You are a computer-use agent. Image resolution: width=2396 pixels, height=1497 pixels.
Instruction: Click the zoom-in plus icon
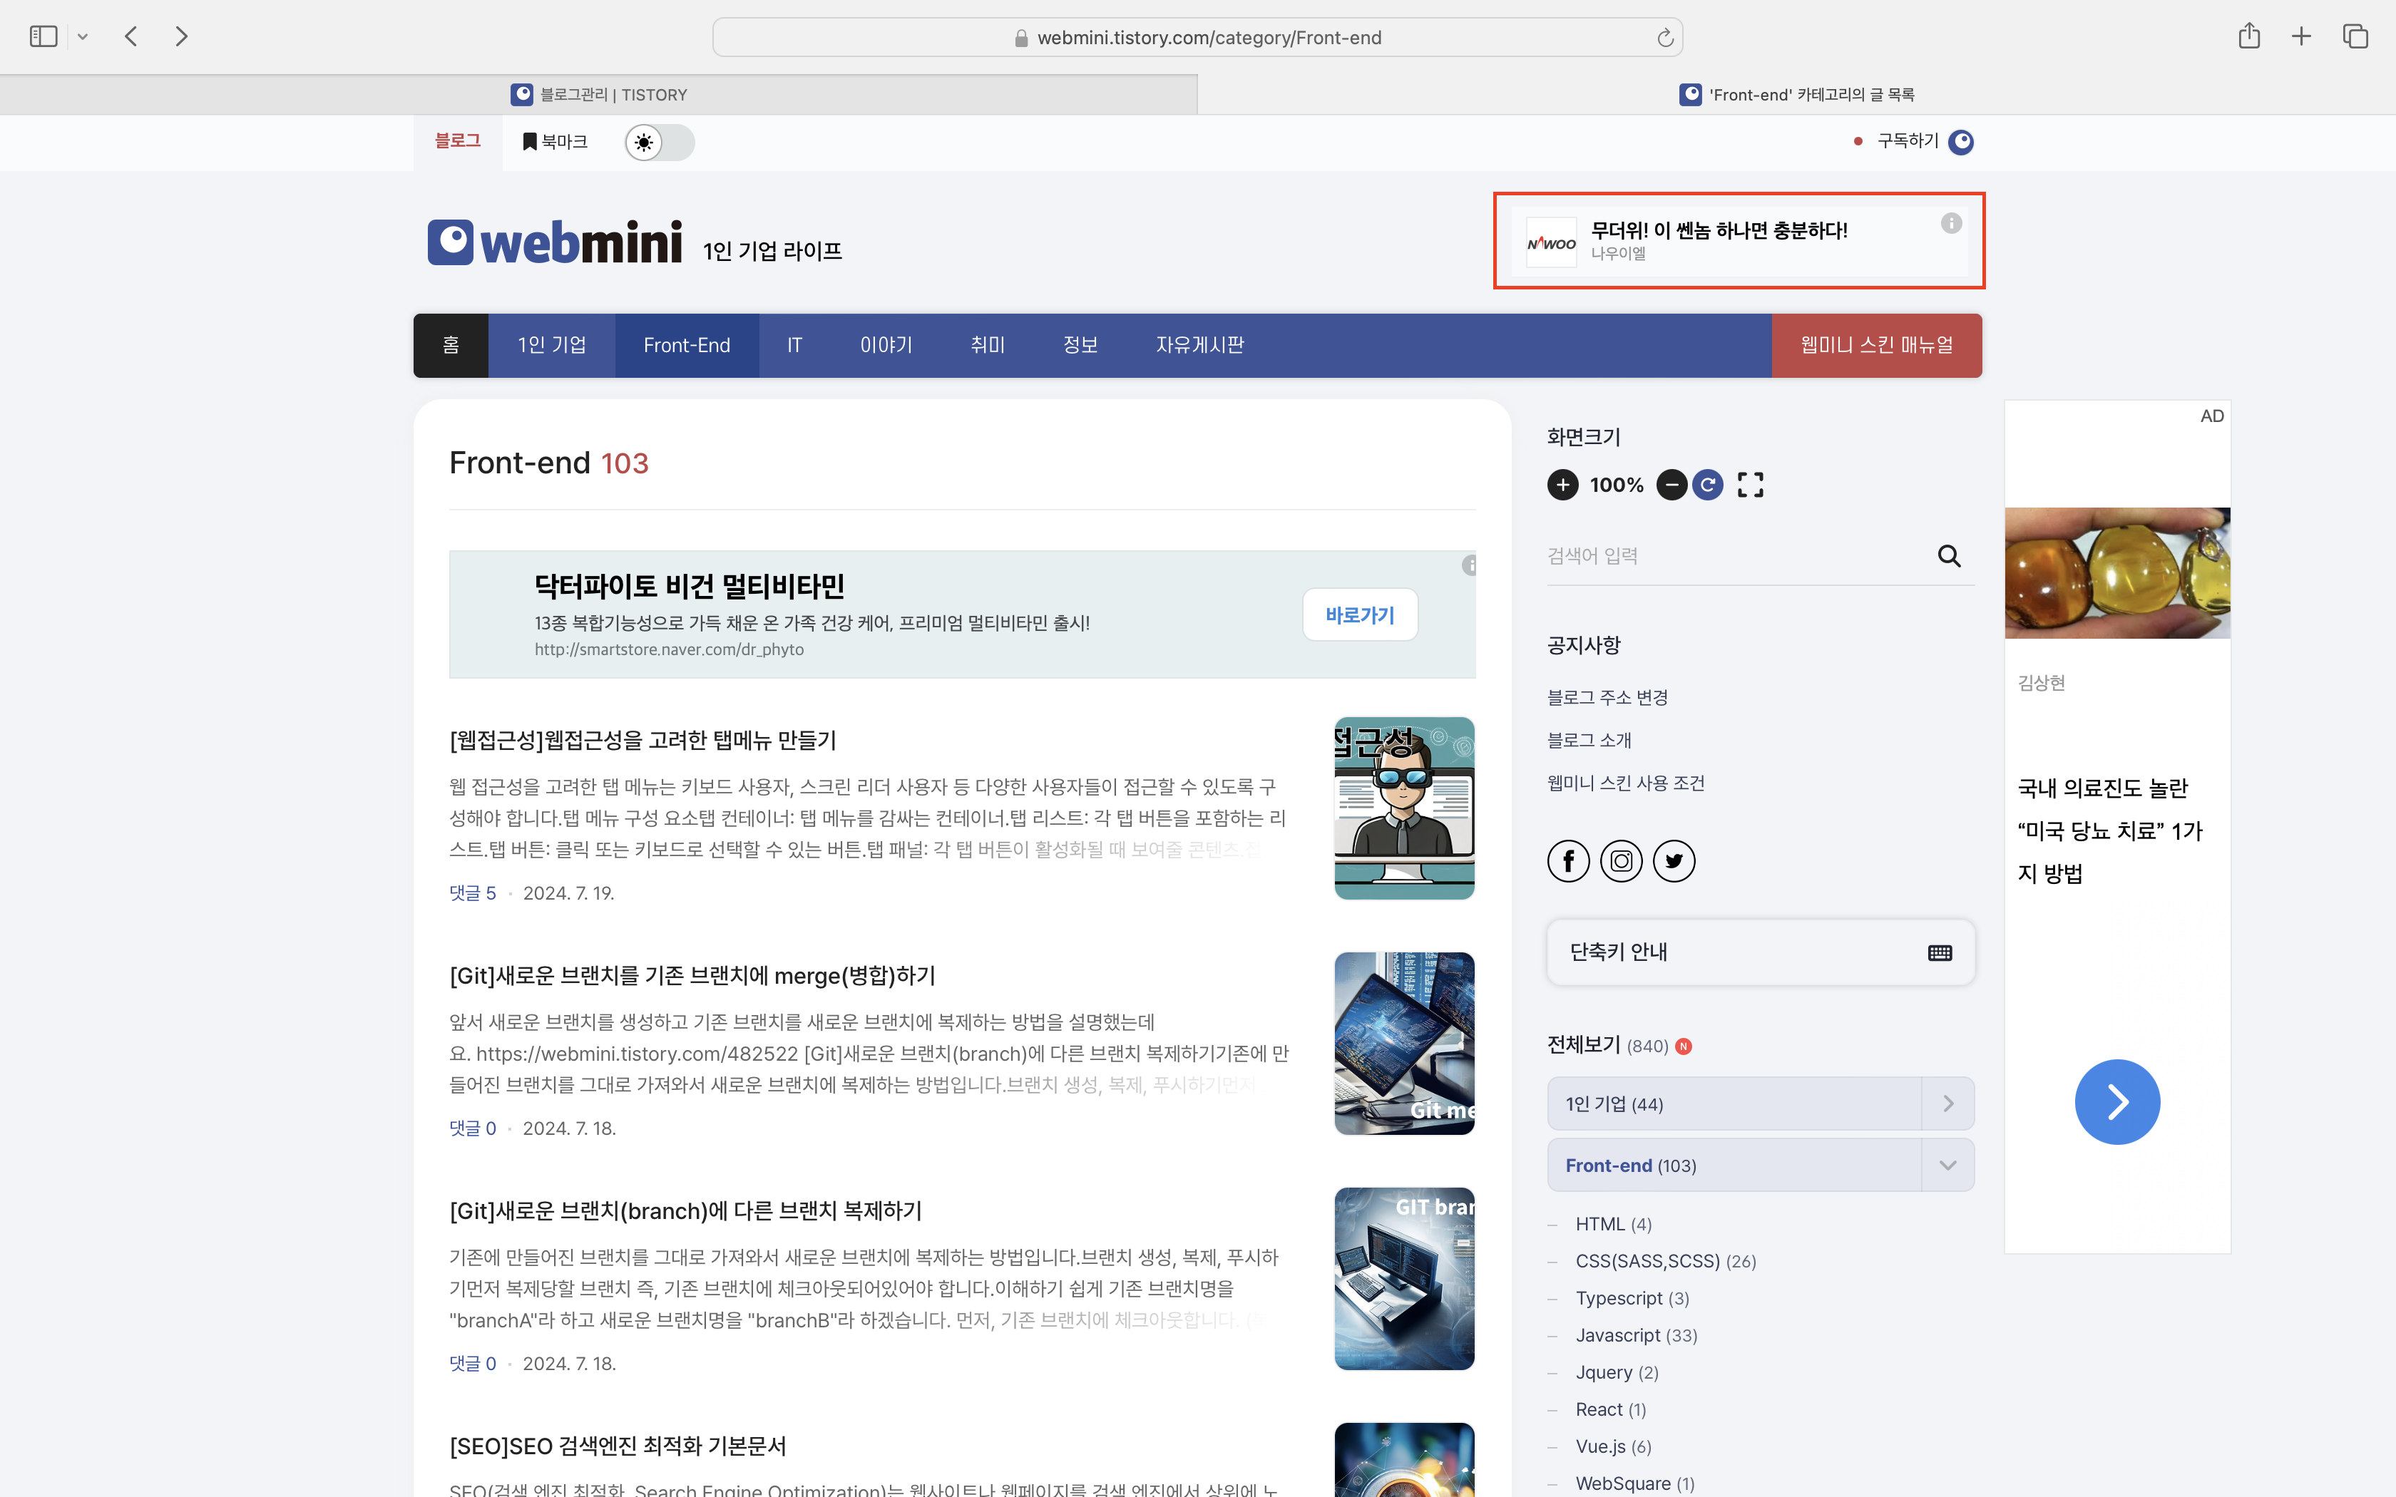(1562, 485)
